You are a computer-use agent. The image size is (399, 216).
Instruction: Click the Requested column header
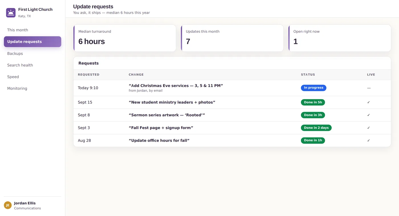(x=89, y=75)
